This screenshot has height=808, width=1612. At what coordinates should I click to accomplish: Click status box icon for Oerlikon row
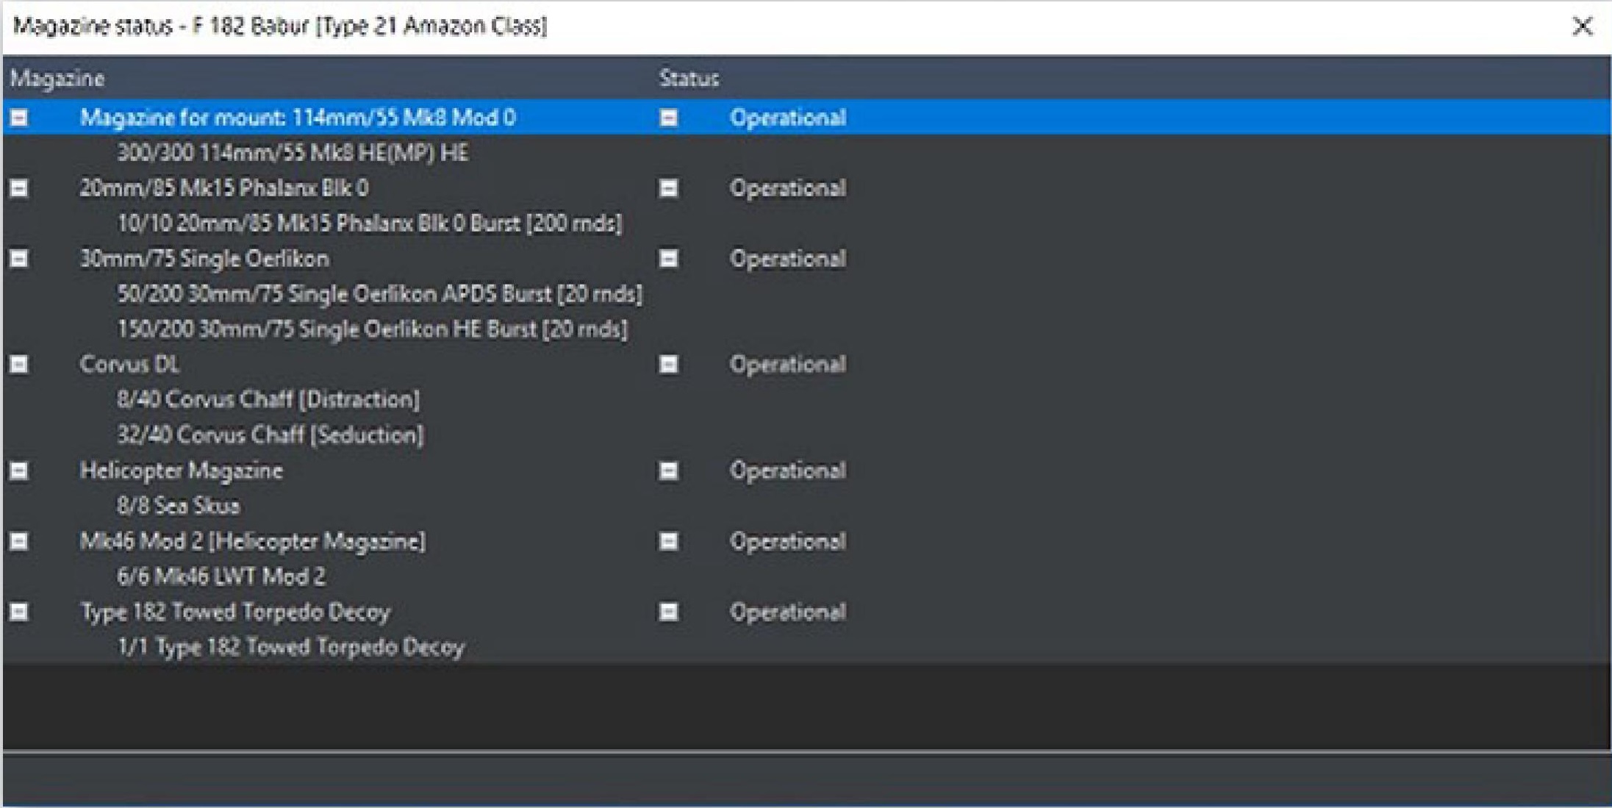coord(668,259)
